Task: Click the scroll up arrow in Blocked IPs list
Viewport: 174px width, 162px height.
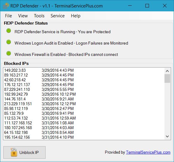Action: click(167, 71)
